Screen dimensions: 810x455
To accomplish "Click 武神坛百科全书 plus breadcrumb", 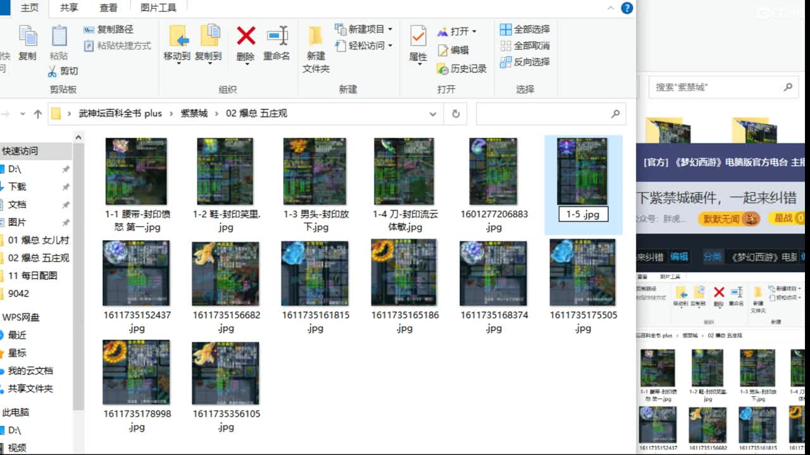I will click(x=120, y=114).
